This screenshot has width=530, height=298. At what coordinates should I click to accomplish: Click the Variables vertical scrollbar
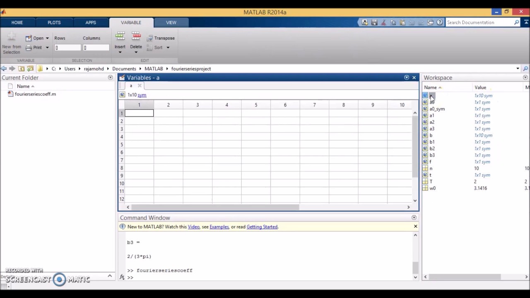415,147
